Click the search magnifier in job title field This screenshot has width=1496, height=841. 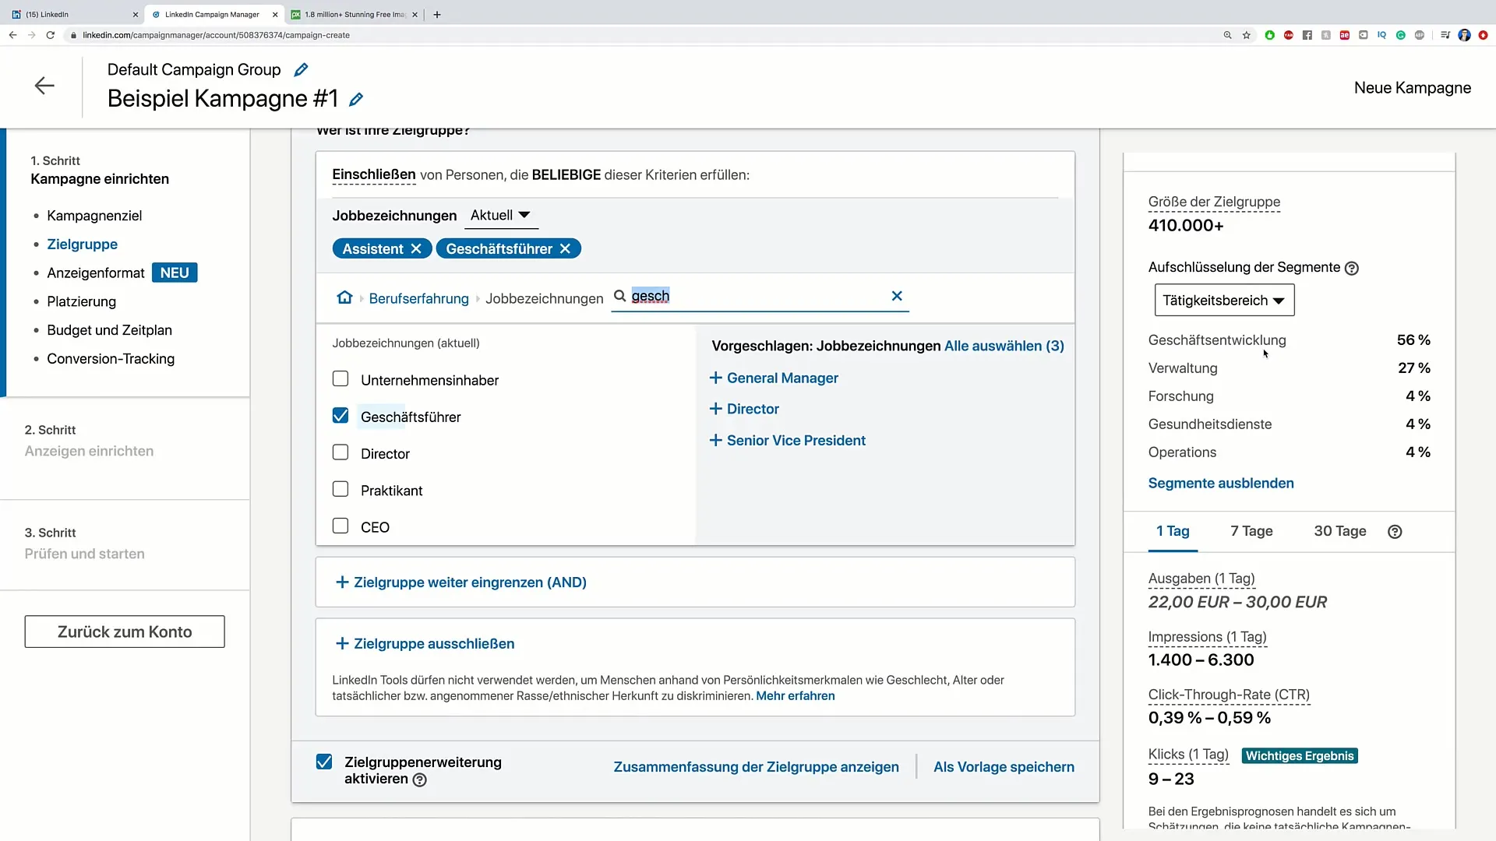[x=620, y=296]
